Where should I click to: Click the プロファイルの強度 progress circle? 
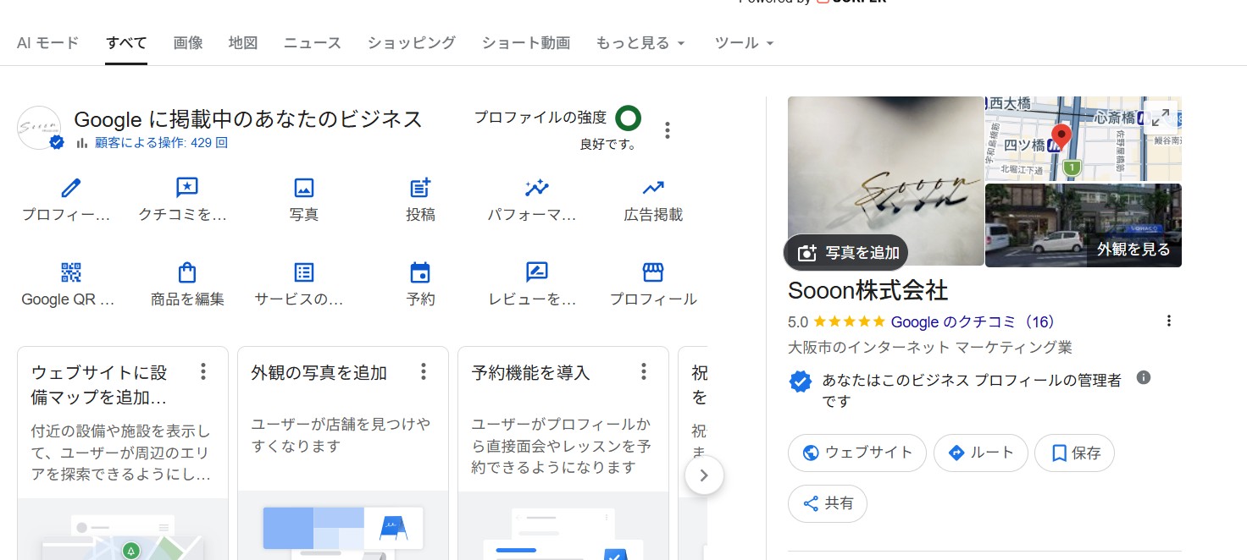(628, 118)
